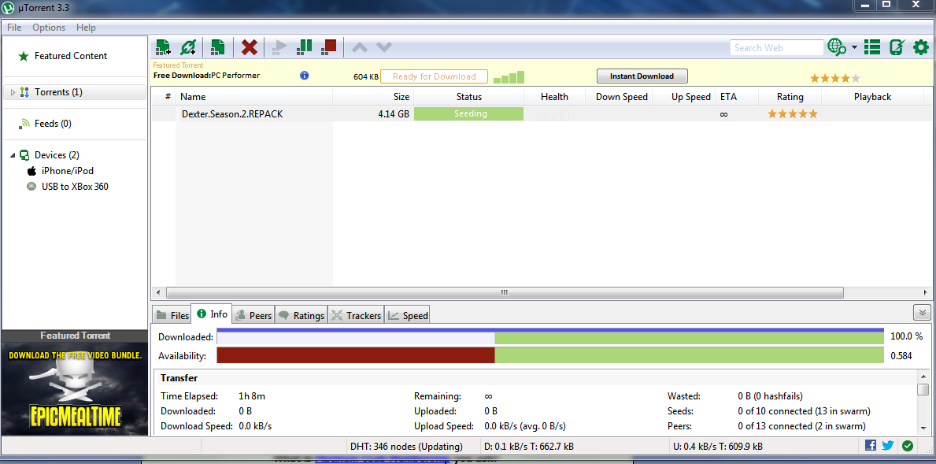
Task: Open EpicMealTime featured torrent banner
Action: pyautogui.click(x=74, y=388)
